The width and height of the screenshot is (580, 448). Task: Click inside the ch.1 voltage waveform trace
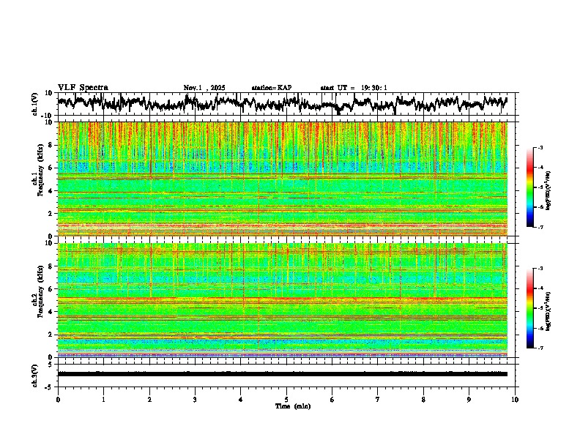[x=282, y=104]
